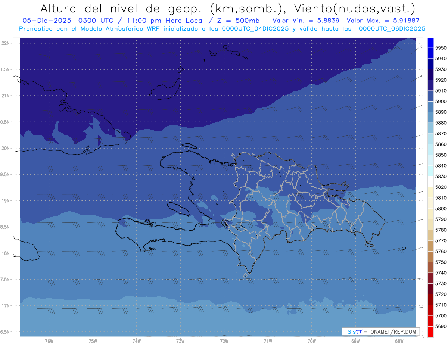Click the '5870' colorbar value
The image size is (448, 346).
click(441, 134)
